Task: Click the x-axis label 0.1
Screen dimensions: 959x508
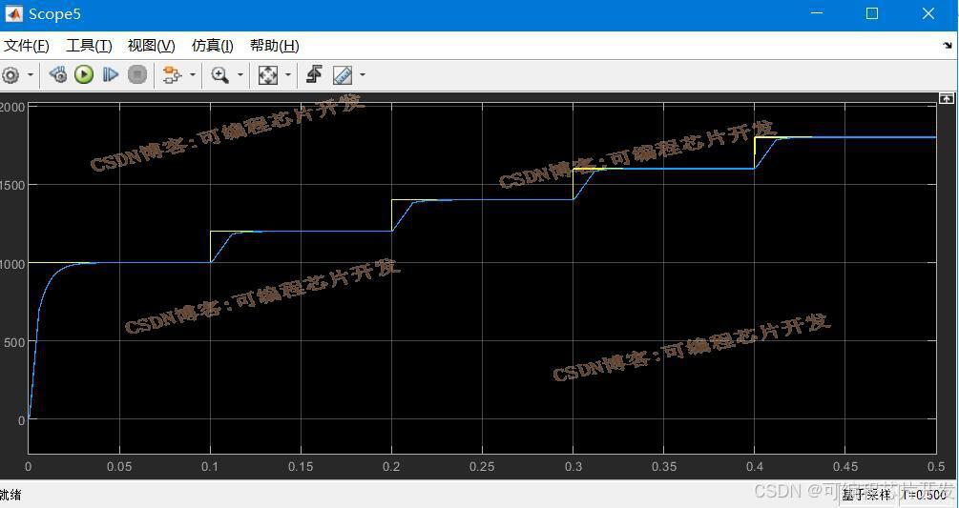Action: (210, 467)
